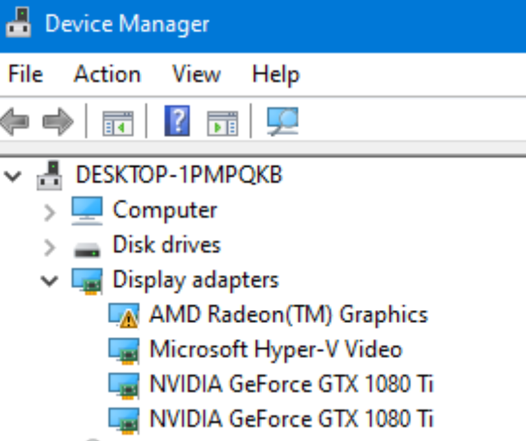Click the blue question mark Help icon
This screenshot has width=526, height=441.
[178, 121]
